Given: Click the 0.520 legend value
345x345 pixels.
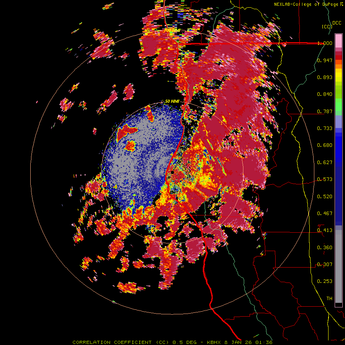Looking at the screenshot, I should [325, 197].
